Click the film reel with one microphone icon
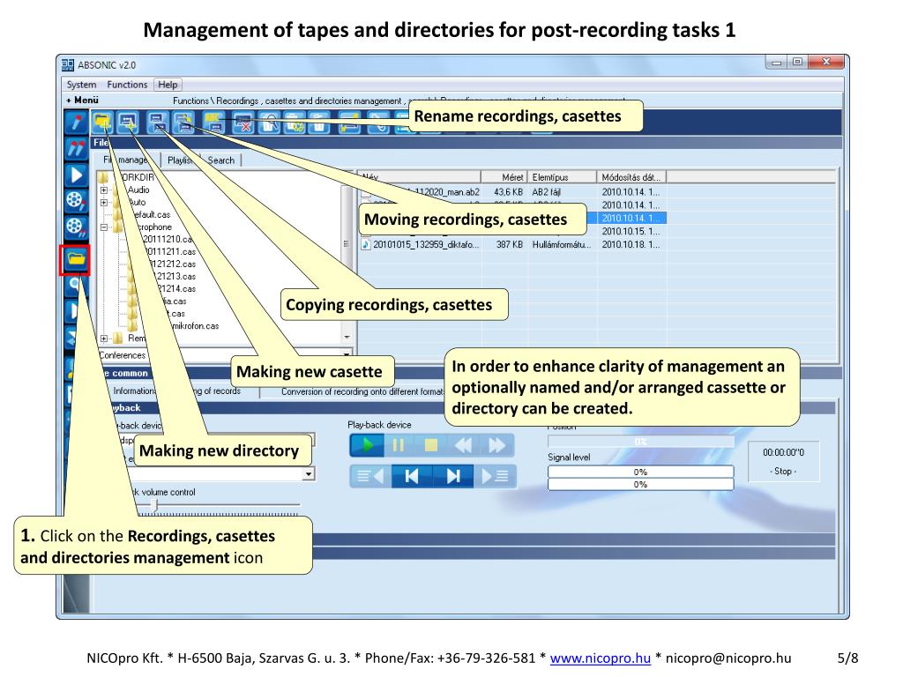This screenshot has width=903, height=677. pyautogui.click(x=76, y=201)
